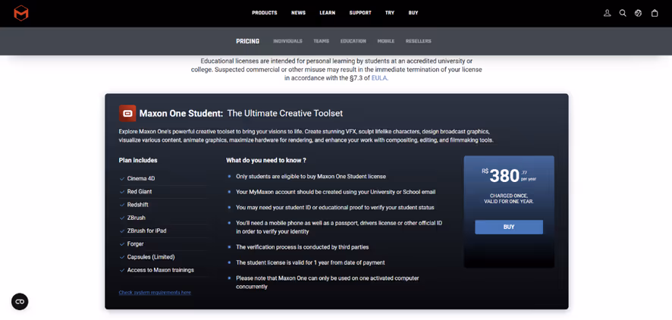The height and width of the screenshot is (320, 672).
Task: Open the EULA link
Action: click(379, 78)
